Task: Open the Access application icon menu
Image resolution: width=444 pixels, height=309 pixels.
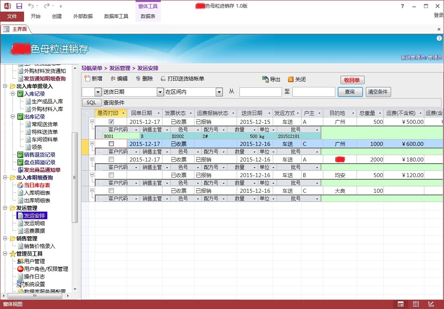Action: 7,6
